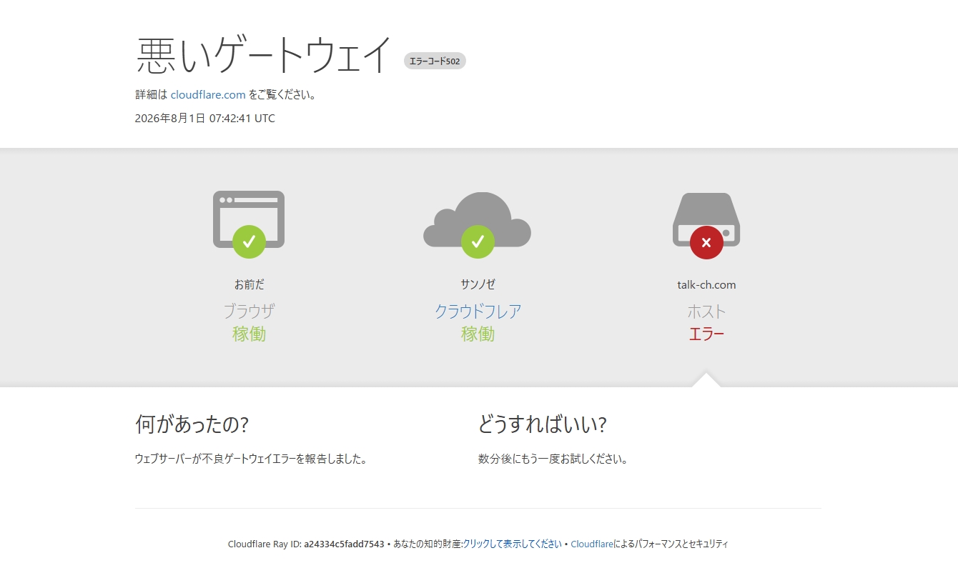Click the エラーコード502 badge
The image size is (958, 578).
435,61
